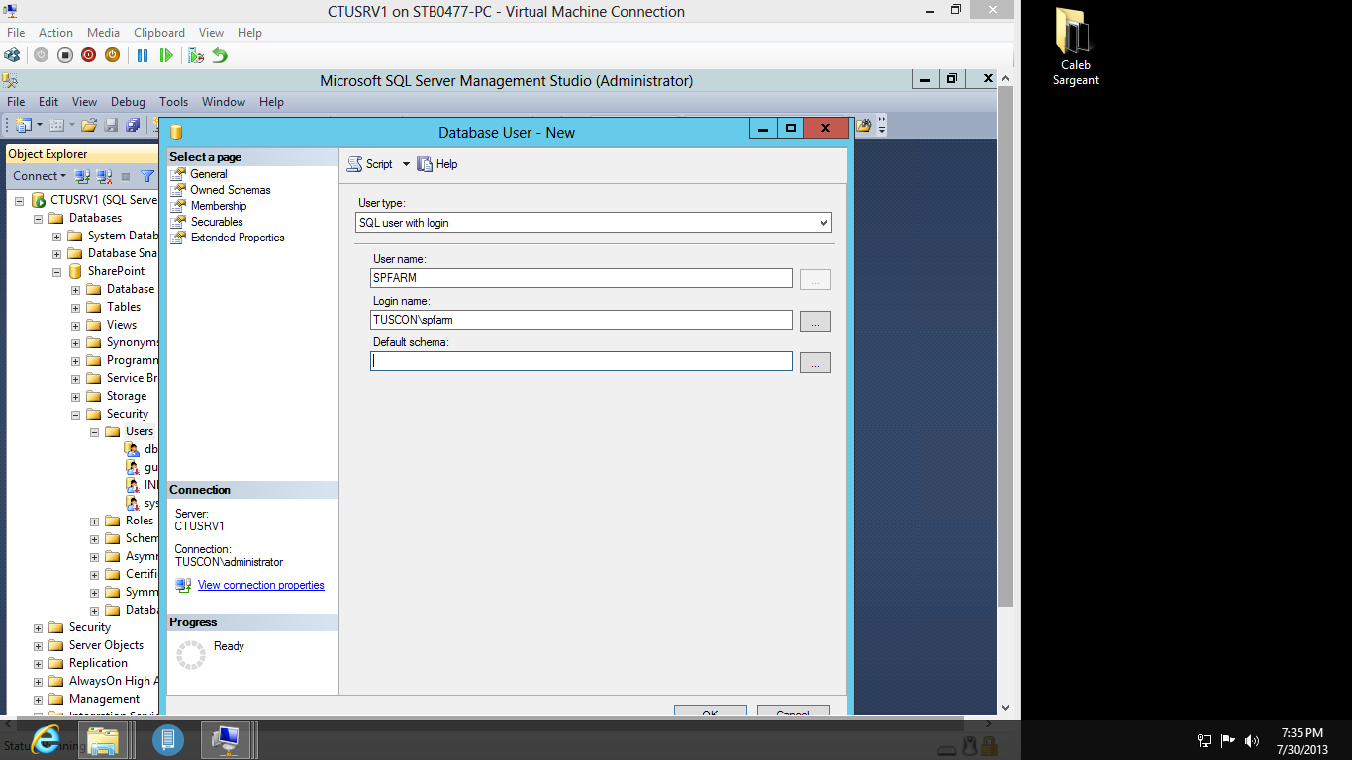Click the Default schema text field
This screenshot has width=1352, height=760.
582,361
